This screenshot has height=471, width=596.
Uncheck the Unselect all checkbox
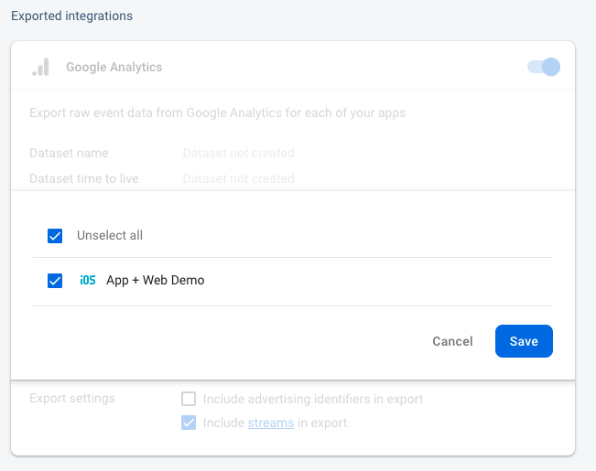(55, 236)
